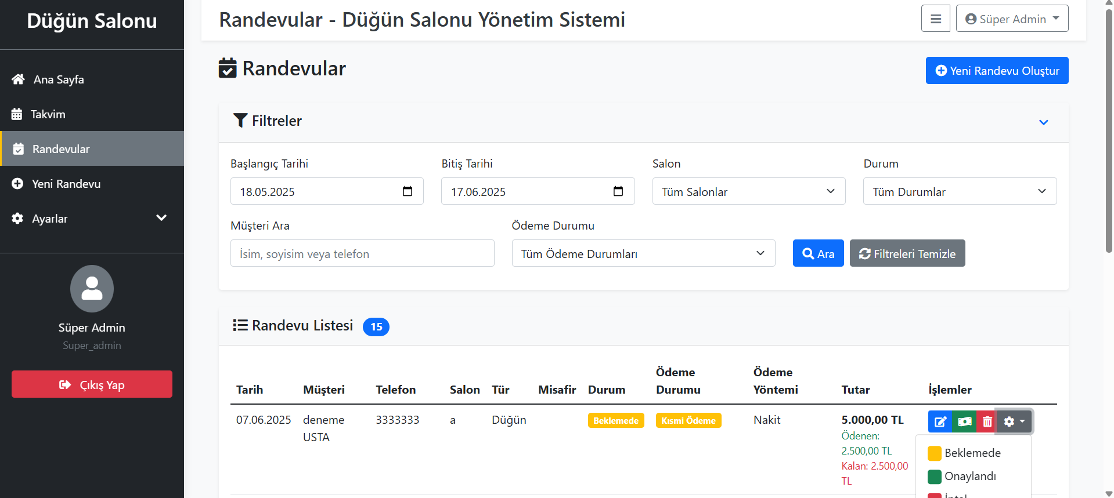Open the Süper Admin user dropdown

(x=1011, y=19)
